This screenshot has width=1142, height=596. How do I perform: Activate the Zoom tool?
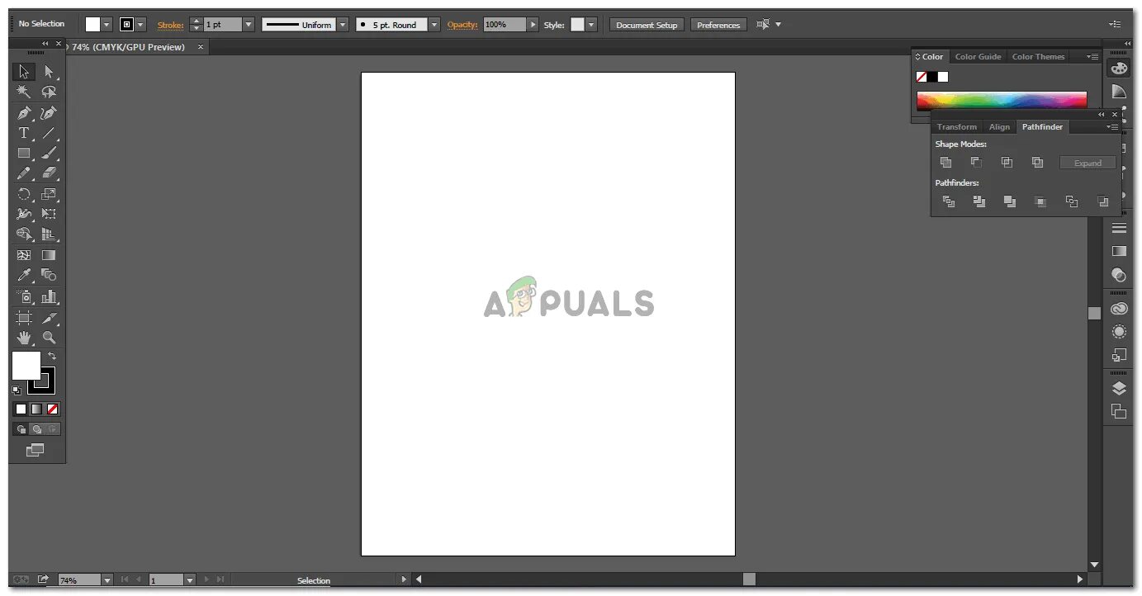click(x=49, y=338)
